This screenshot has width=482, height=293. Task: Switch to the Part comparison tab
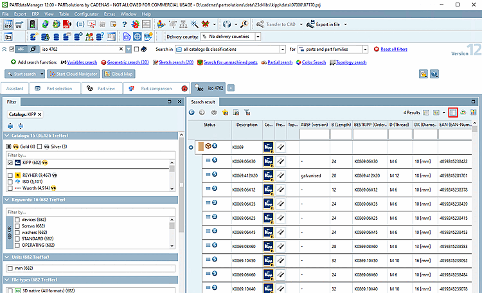pyautogui.click(x=157, y=88)
